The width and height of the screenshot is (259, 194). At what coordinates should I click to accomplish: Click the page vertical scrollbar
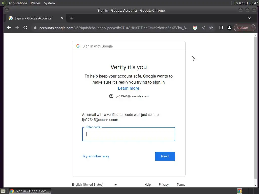[255, 108]
